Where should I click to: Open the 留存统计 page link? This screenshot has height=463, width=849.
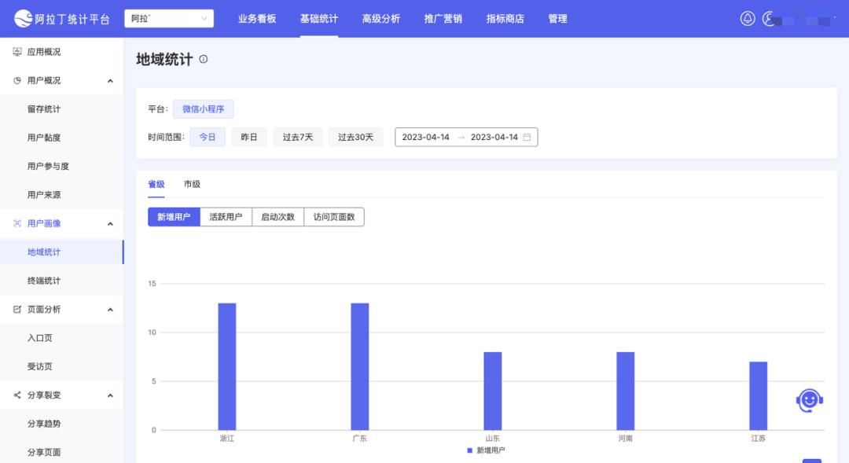44,108
